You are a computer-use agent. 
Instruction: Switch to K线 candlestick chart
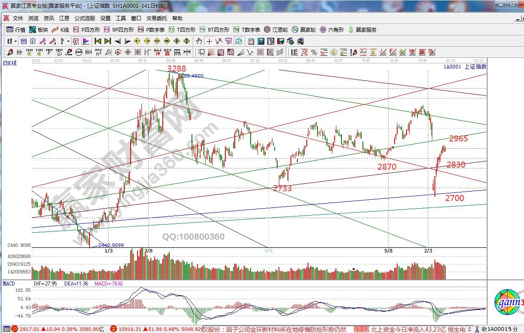click(x=60, y=30)
